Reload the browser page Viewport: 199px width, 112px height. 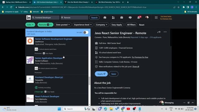[11, 7]
